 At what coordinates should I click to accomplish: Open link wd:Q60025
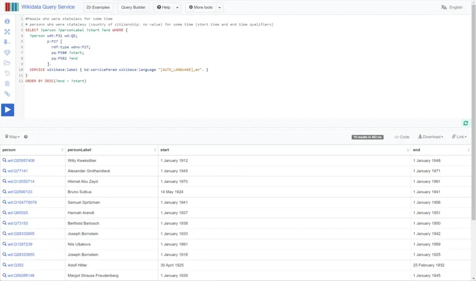17,213
